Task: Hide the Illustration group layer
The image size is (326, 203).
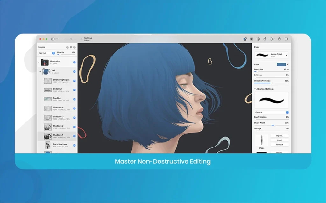Action: (x=74, y=62)
